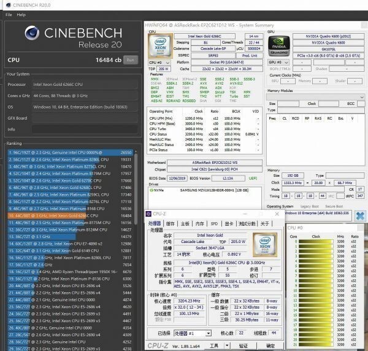
Task: Open the GPU #0 dropdown in HWiNFO
Action: (x=278, y=63)
